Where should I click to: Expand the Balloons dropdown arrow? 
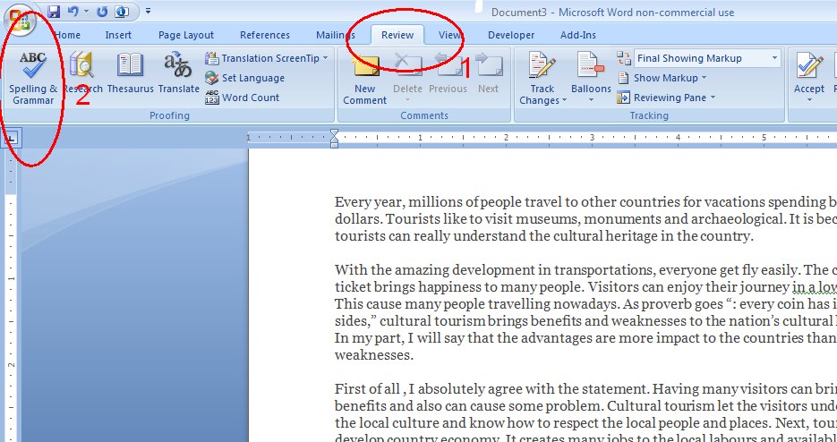pos(591,100)
